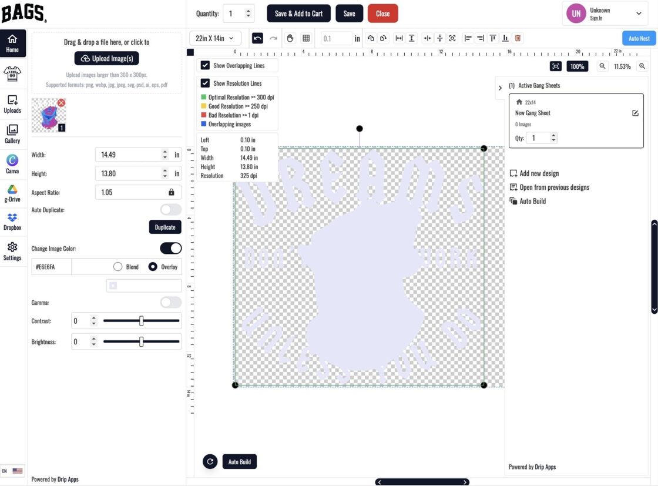Image resolution: width=658 pixels, height=486 pixels.
Task: Increase the Width stepper value
Action: pos(165,152)
